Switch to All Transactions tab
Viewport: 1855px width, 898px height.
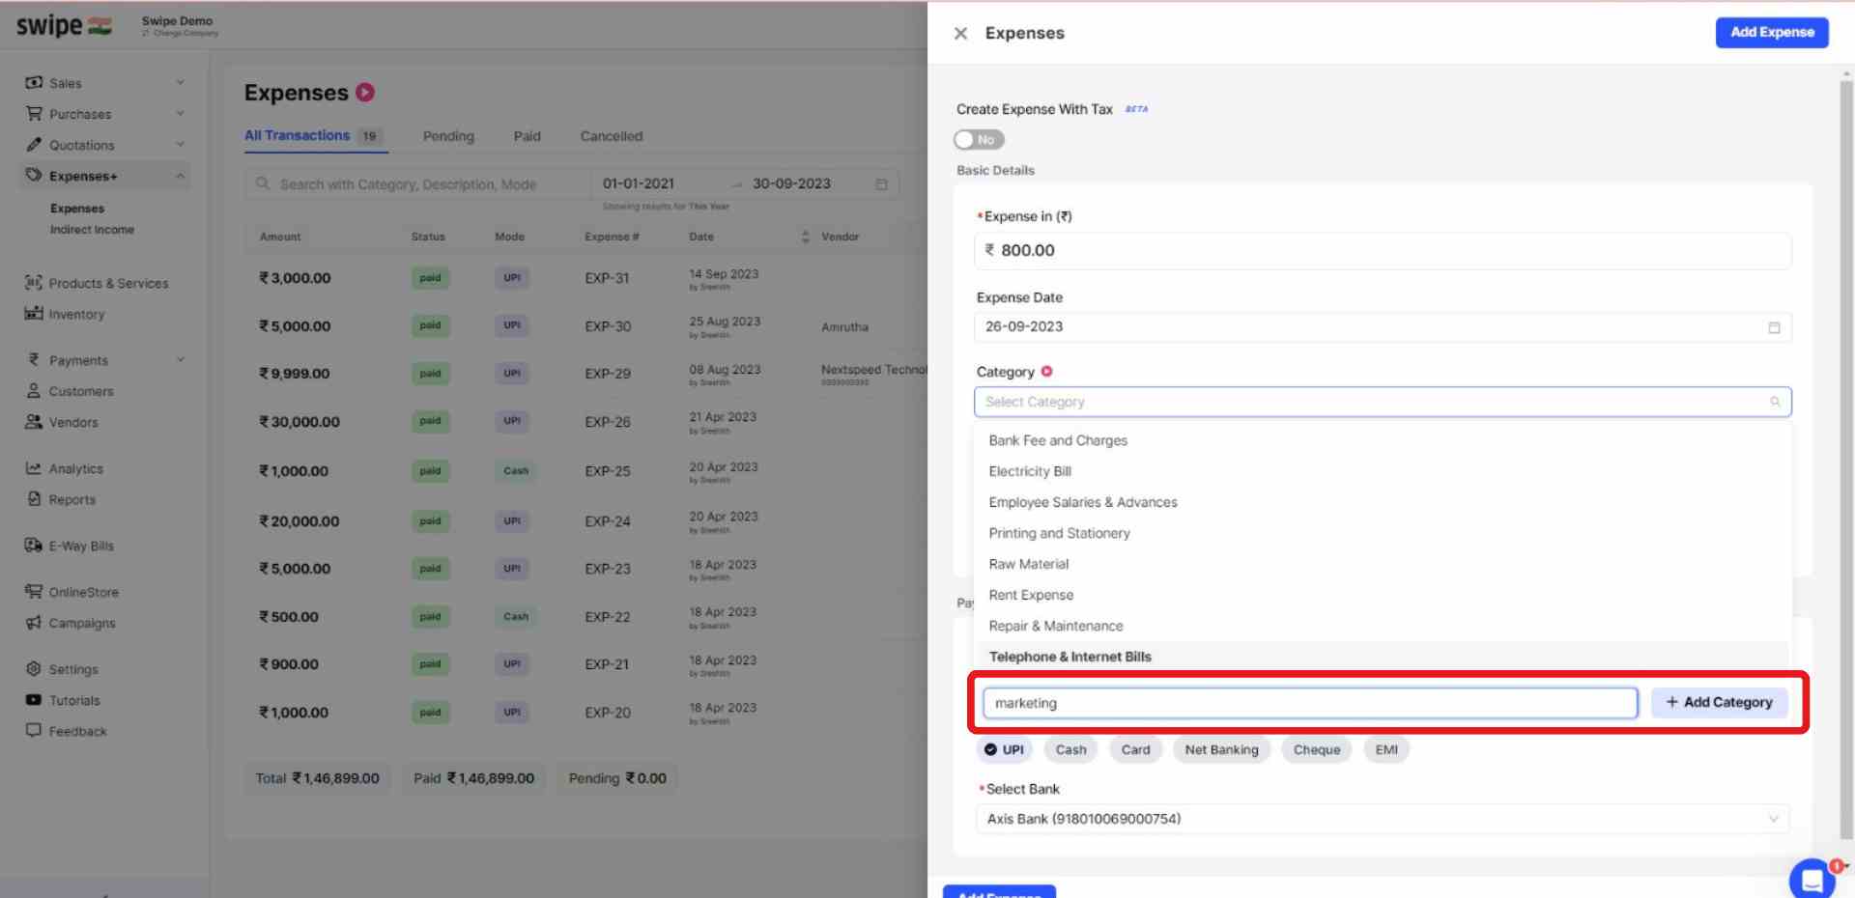coord(314,136)
